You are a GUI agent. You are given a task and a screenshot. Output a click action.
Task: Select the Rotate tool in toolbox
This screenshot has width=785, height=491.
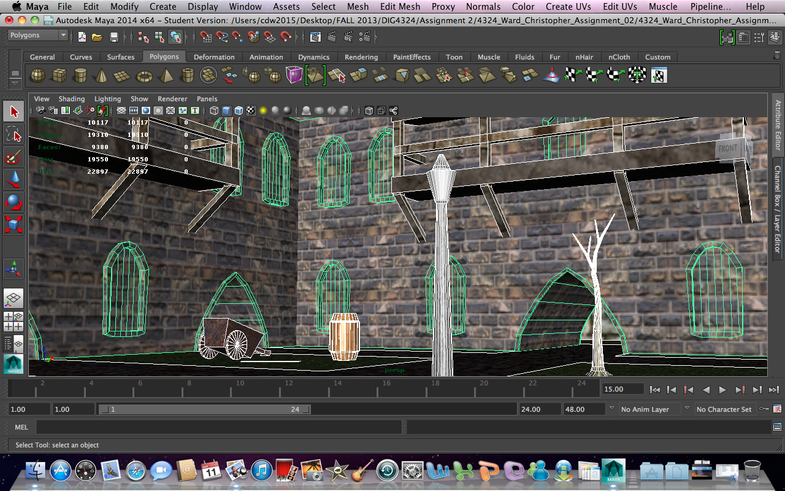(13, 201)
